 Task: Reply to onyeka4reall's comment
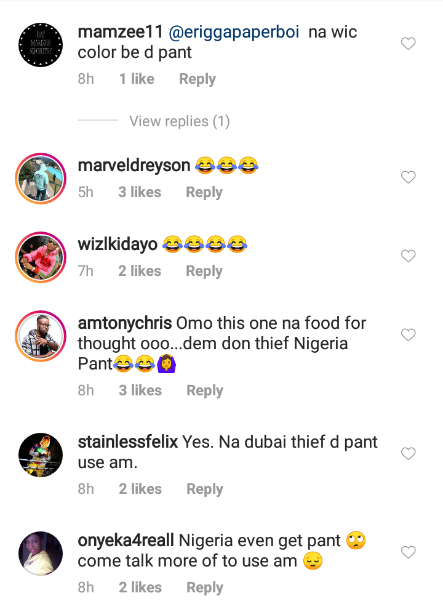coord(204,587)
